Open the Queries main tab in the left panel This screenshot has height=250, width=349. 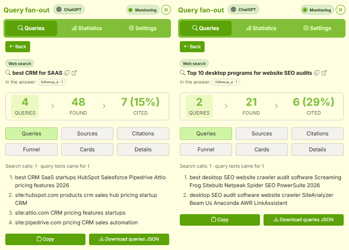[31, 28]
